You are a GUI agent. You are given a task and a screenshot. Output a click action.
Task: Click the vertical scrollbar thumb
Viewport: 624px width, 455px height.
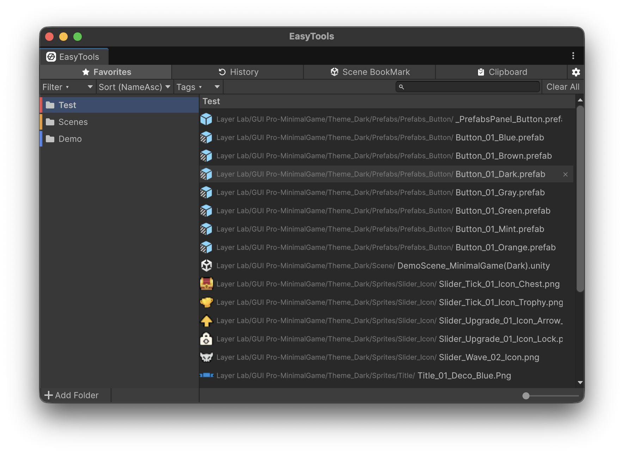(x=580, y=199)
